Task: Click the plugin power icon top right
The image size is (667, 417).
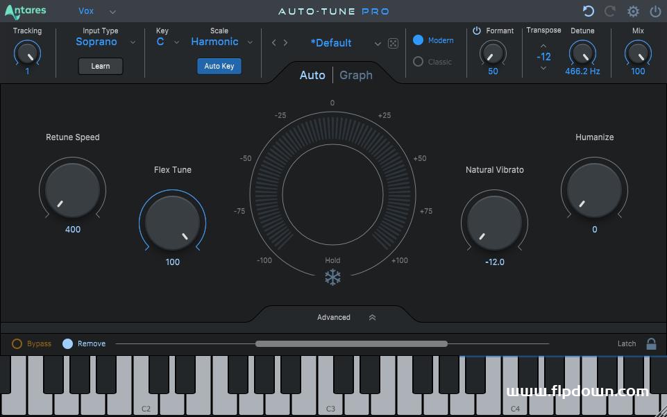Action: [x=653, y=11]
